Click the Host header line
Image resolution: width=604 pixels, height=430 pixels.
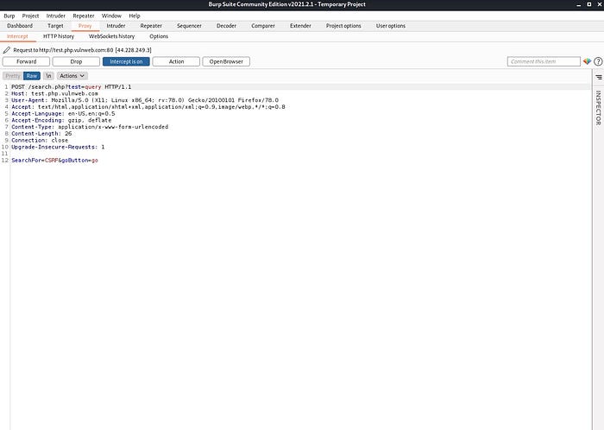pyautogui.click(x=54, y=93)
